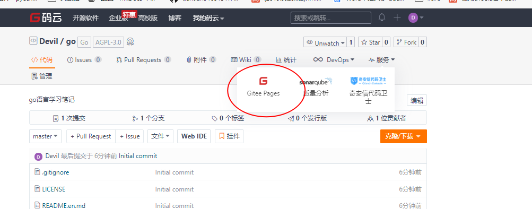View 1 位贡献者 contributors
532x209 pixels.
click(x=387, y=118)
